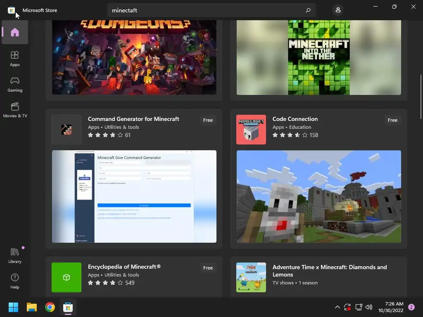The image size is (423, 317).
Task: Open network settings tray icon
Action: (x=359, y=307)
